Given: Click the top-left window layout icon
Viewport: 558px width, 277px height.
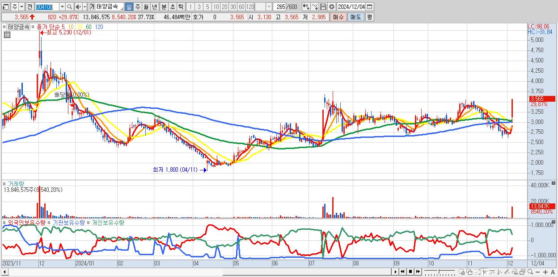Looking at the screenshot, I should point(5,7).
